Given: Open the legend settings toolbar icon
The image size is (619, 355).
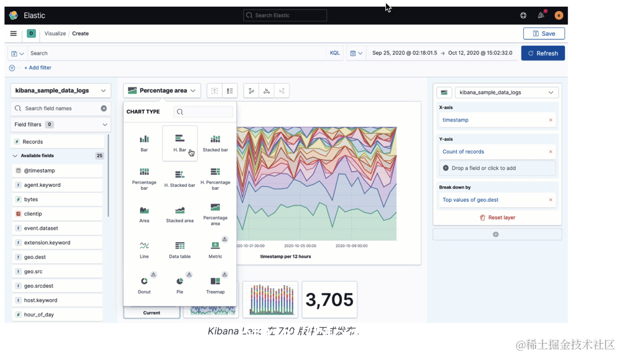Looking at the screenshot, I should pyautogui.click(x=230, y=91).
